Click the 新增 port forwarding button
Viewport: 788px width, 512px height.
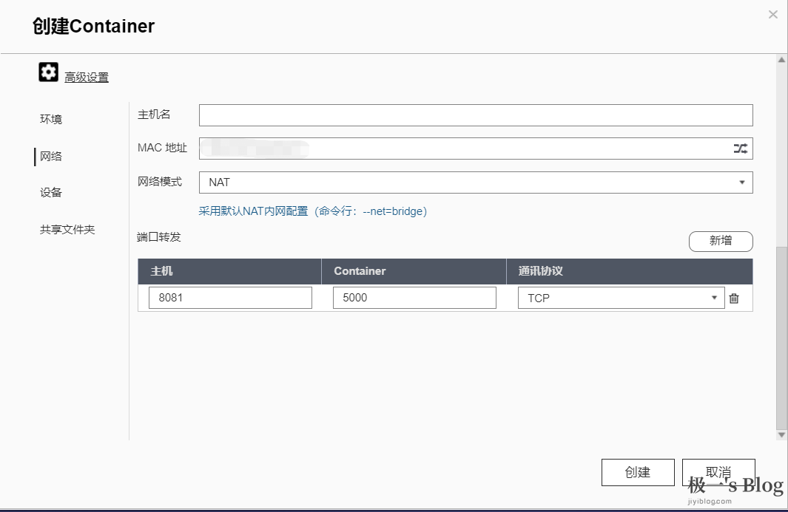721,241
